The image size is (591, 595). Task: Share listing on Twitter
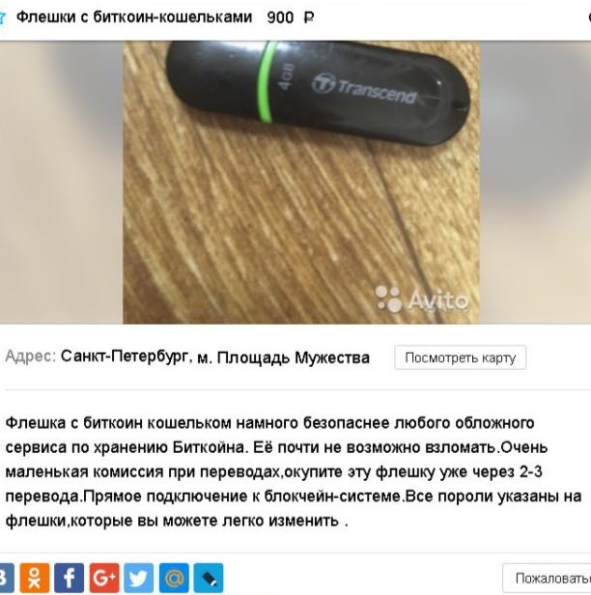pos(139,578)
